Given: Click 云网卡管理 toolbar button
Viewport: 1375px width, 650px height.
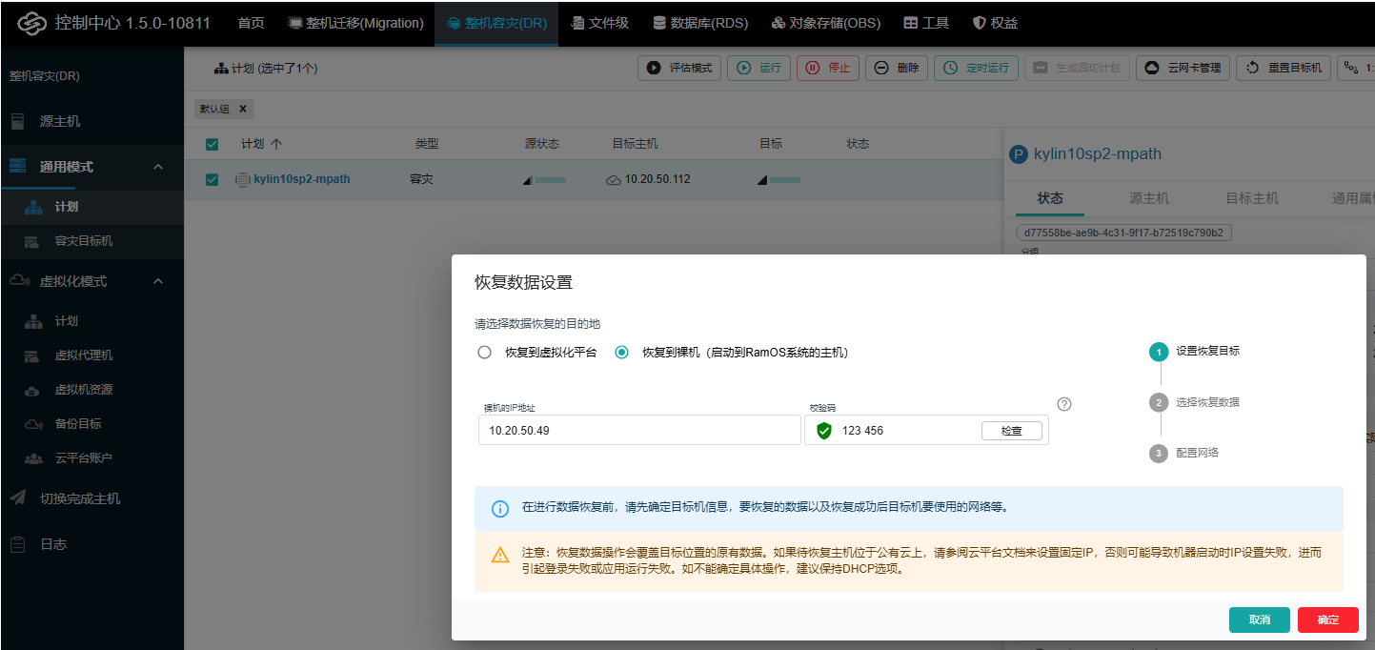Looking at the screenshot, I should pyautogui.click(x=1183, y=68).
